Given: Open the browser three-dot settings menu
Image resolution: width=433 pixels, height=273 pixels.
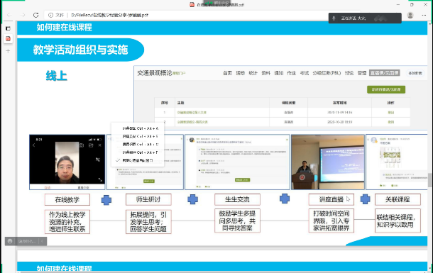Looking at the screenshot, I should 424,15.
